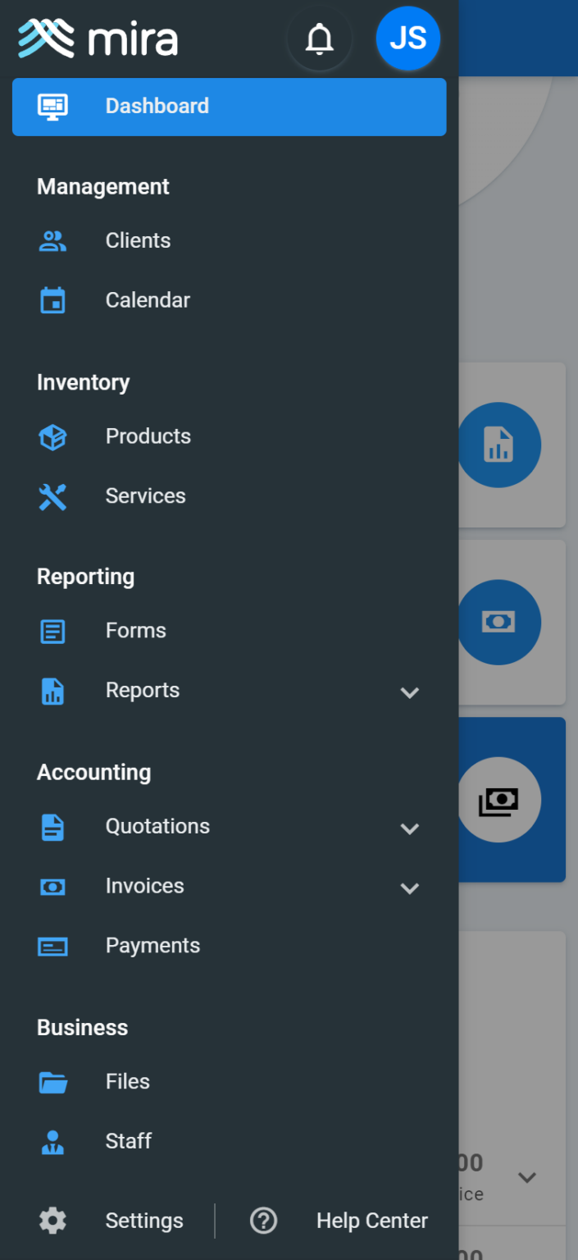Click the JS user avatar
Screen dimensions: 578x1260
407,39
